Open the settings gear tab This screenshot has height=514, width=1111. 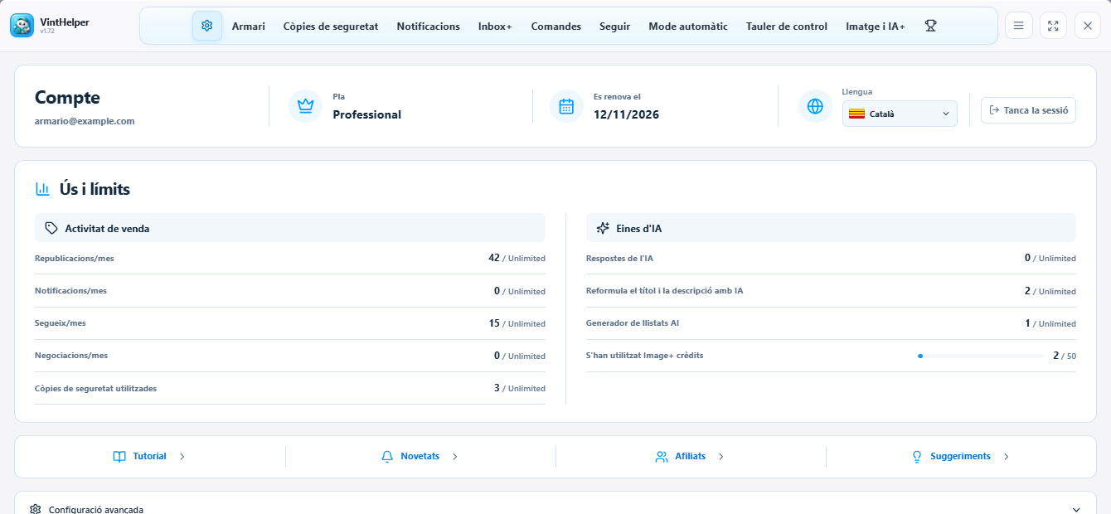coord(207,26)
